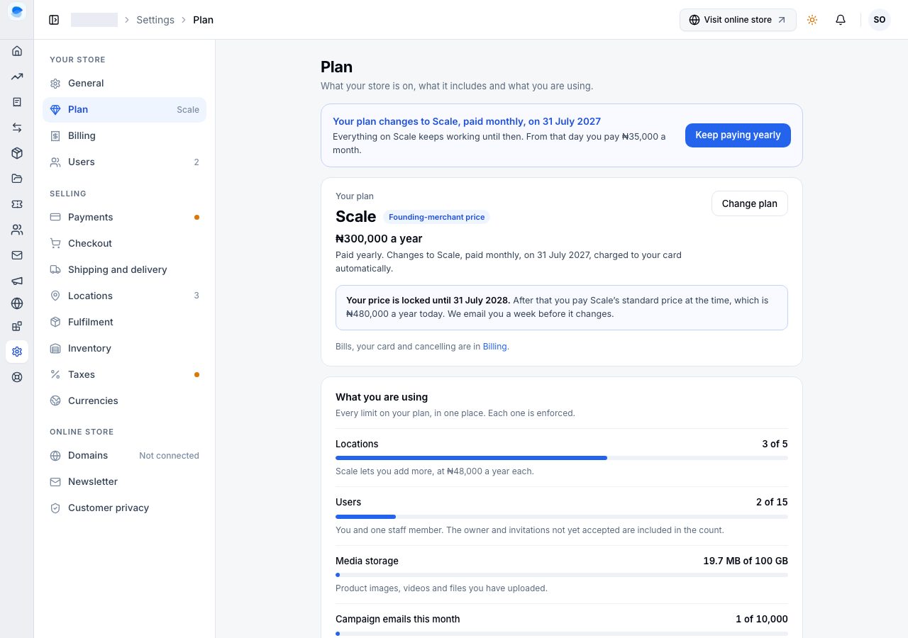
Task: Open Taxes settings
Action: click(125, 375)
